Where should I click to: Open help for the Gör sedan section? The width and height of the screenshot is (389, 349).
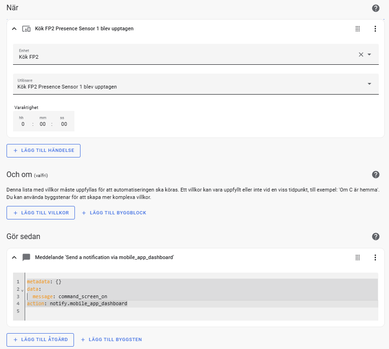(376, 237)
